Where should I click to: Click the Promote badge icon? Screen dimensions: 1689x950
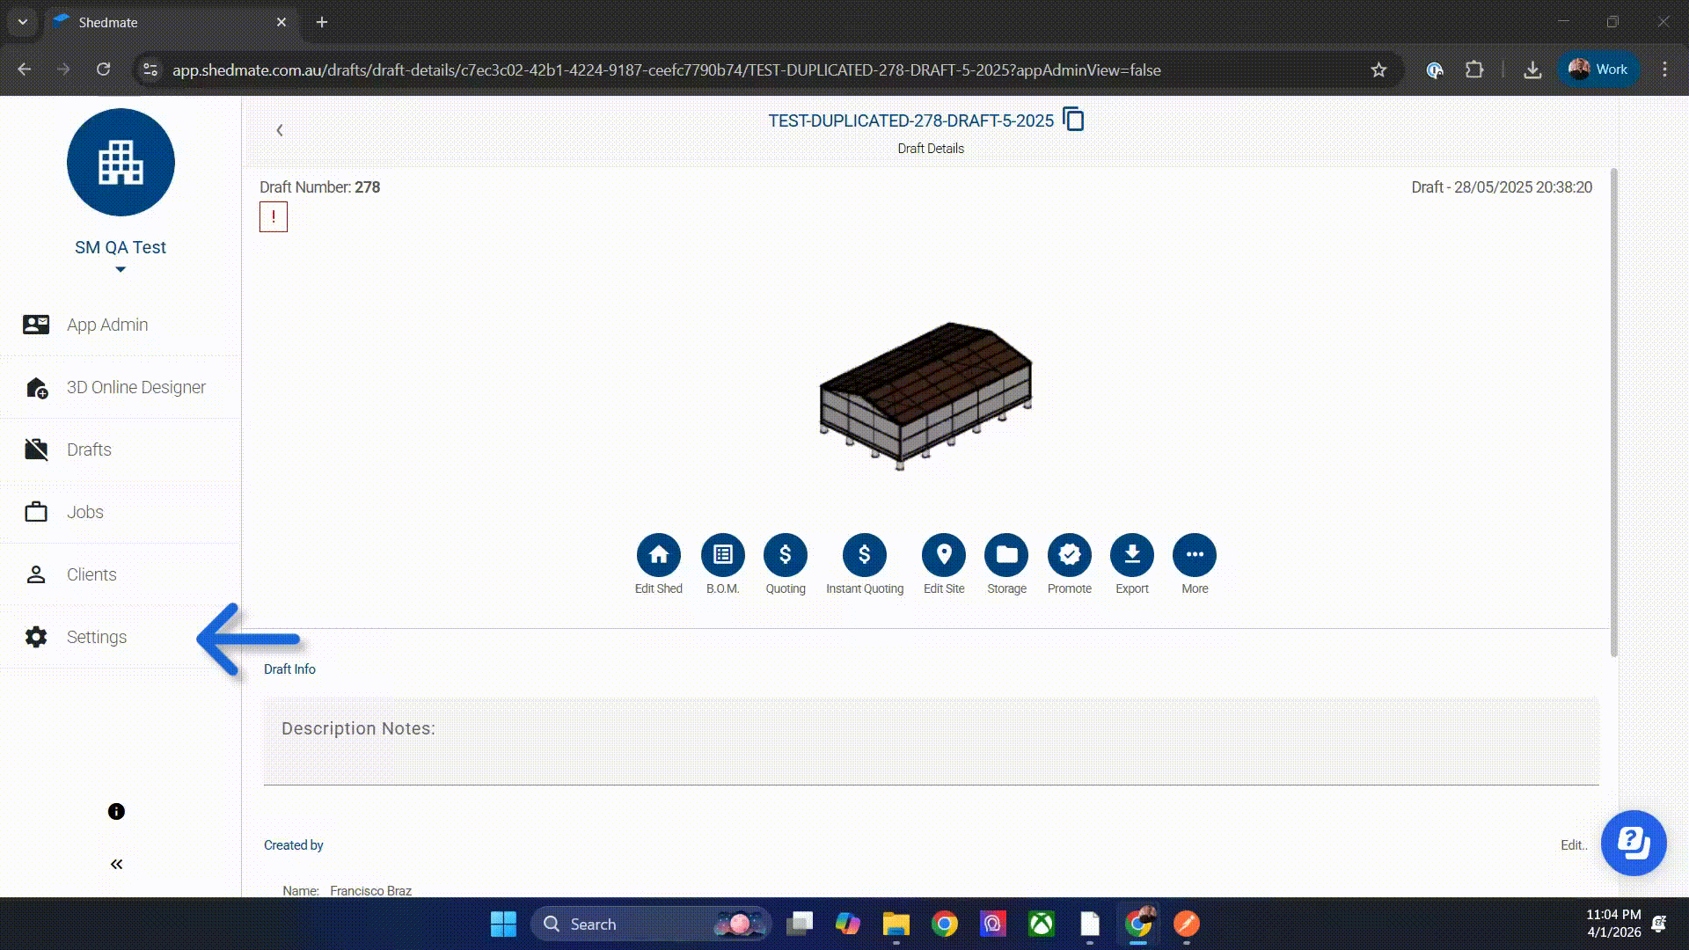[x=1069, y=555]
